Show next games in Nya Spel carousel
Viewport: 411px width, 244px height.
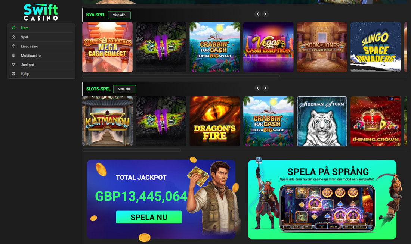coord(265,14)
